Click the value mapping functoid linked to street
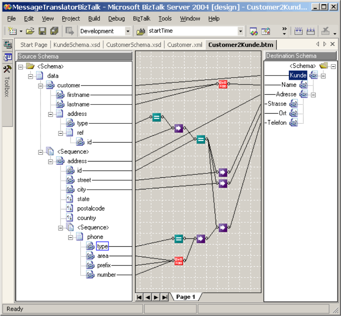The width and height of the screenshot is (341, 316). pos(223,173)
